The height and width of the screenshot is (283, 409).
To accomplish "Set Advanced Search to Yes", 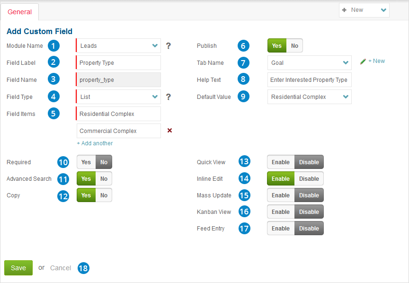I will (x=86, y=179).
